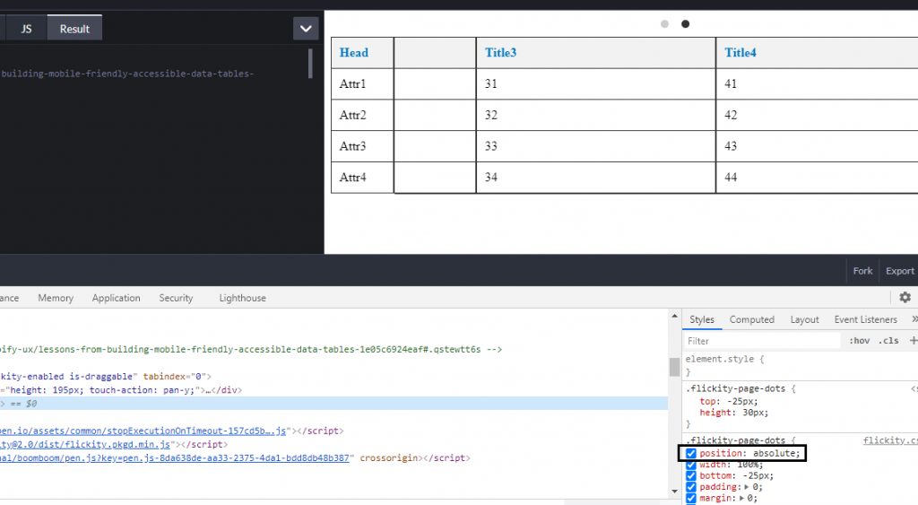Open the boomboom pen.js script link
The width and height of the screenshot is (918, 505).
coord(175,457)
